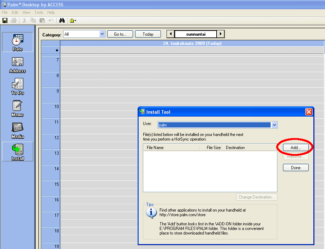325x249 pixels.
Task: Click the File Size column header
Action: click(x=211, y=148)
